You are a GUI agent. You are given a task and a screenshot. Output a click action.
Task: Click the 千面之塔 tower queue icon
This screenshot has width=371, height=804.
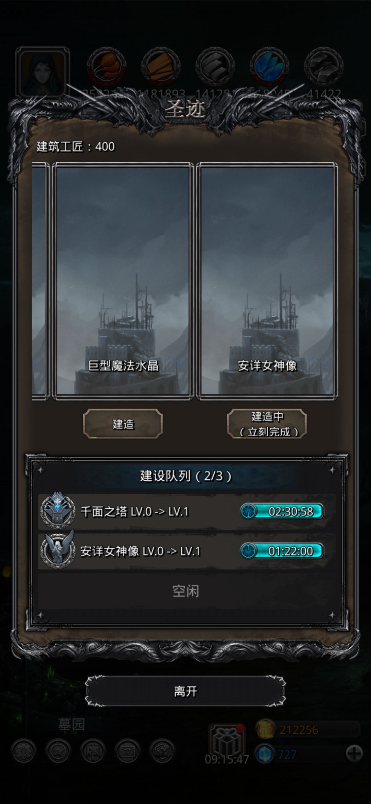point(58,511)
